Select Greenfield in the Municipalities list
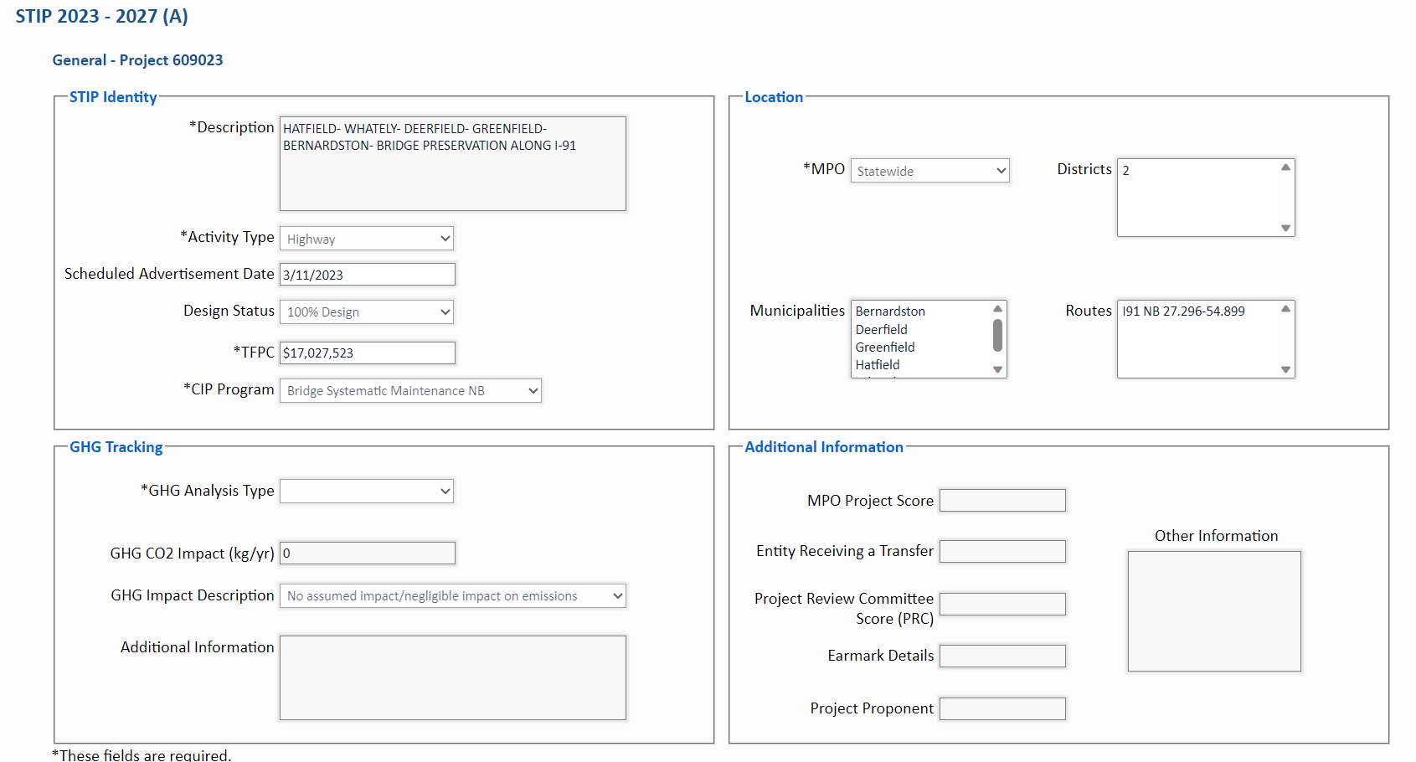Image resolution: width=1416 pixels, height=762 pixels. [885, 347]
